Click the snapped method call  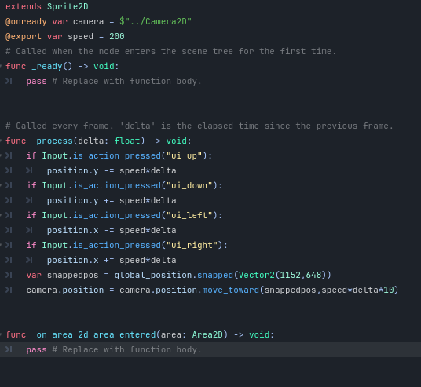pos(215,275)
